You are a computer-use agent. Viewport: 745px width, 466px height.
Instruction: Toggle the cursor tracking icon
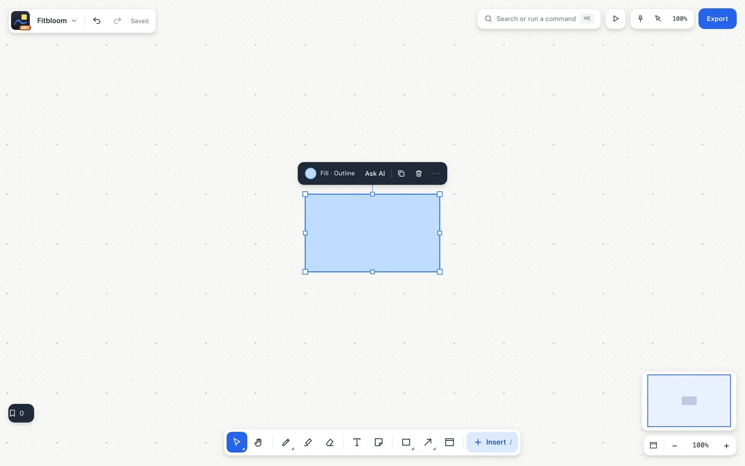658,18
